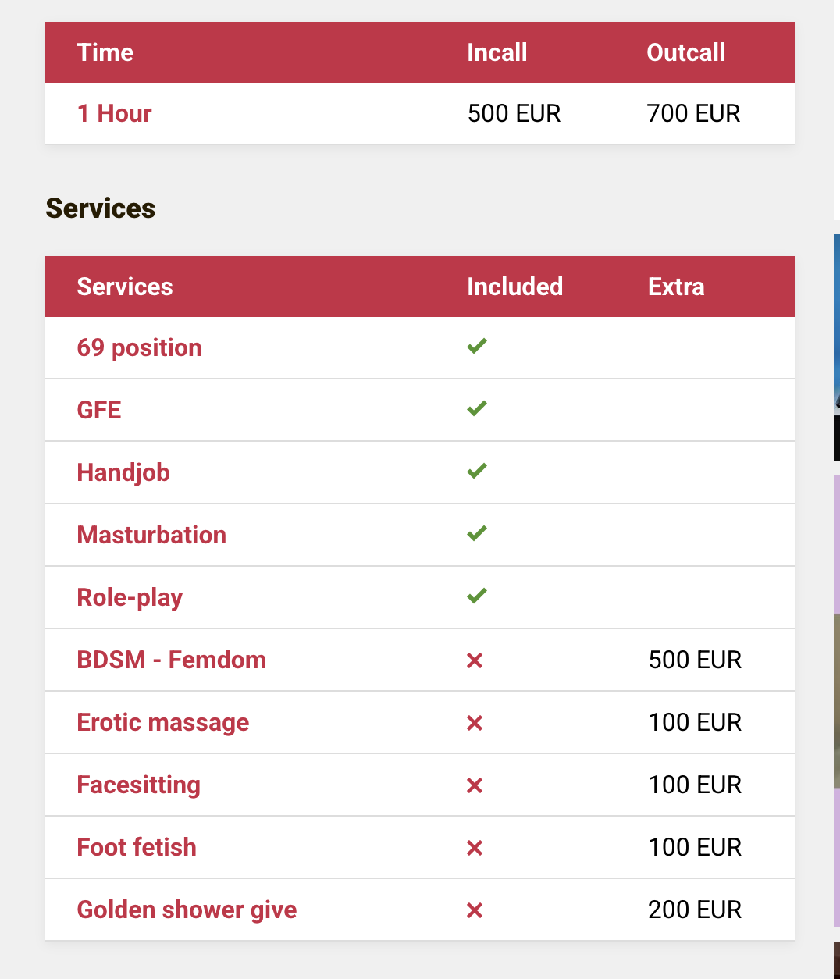The image size is (840, 979).
Task: Click the red X in the Erotic massage row
Action: click(x=475, y=723)
